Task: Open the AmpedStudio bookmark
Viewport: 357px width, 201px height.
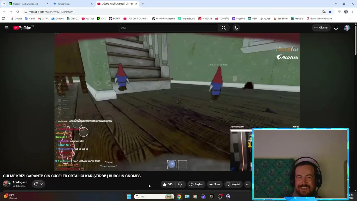Action: tap(187, 19)
